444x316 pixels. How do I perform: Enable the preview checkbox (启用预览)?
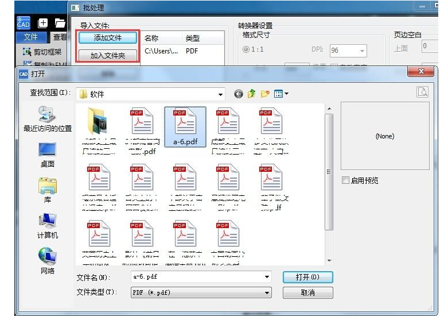pyautogui.click(x=345, y=180)
